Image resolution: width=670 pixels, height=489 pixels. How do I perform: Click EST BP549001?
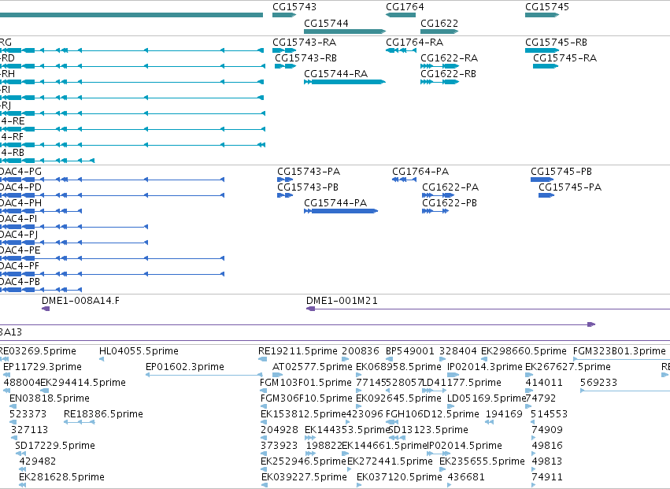(409, 351)
